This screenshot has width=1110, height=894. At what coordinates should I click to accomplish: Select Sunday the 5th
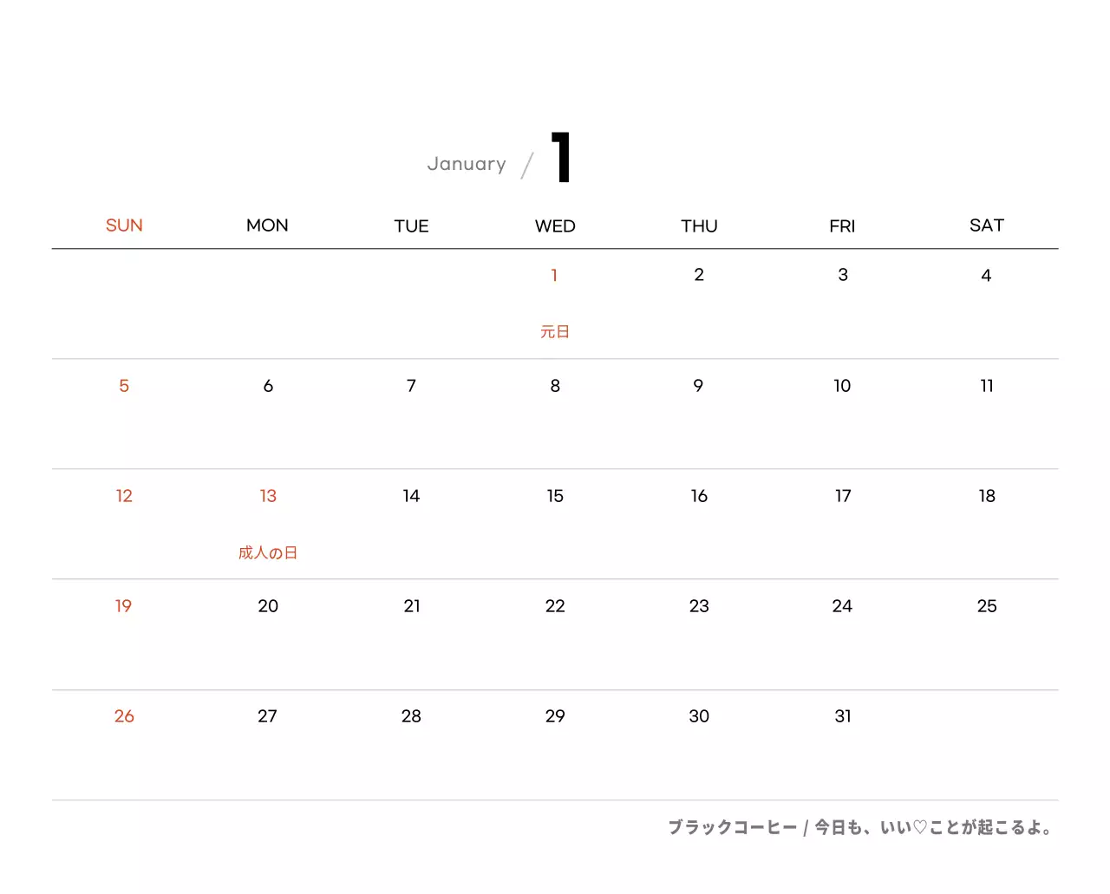124,386
